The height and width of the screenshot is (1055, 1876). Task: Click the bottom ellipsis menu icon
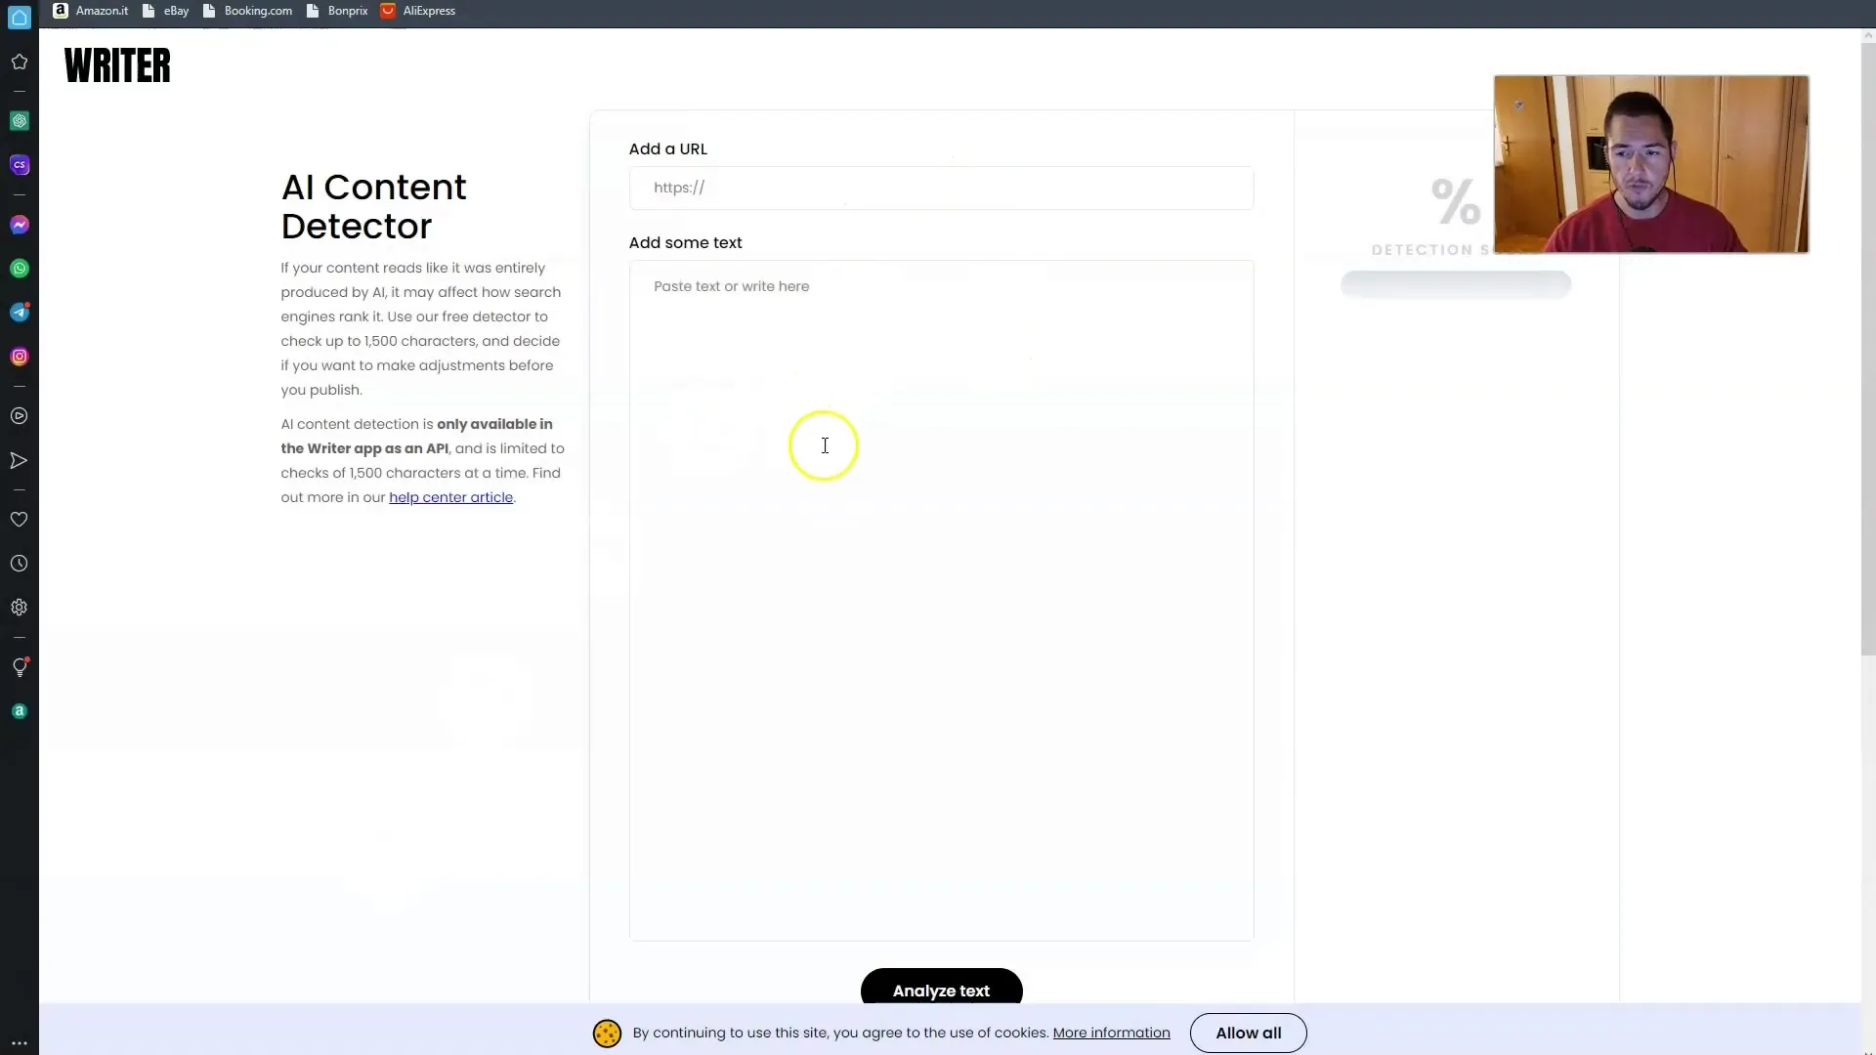pyautogui.click(x=18, y=1043)
